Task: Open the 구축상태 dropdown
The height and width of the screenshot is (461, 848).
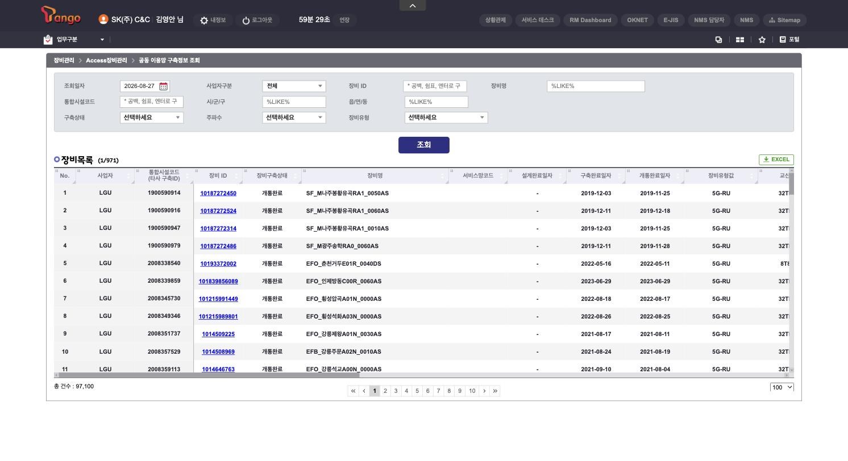Action: [152, 118]
